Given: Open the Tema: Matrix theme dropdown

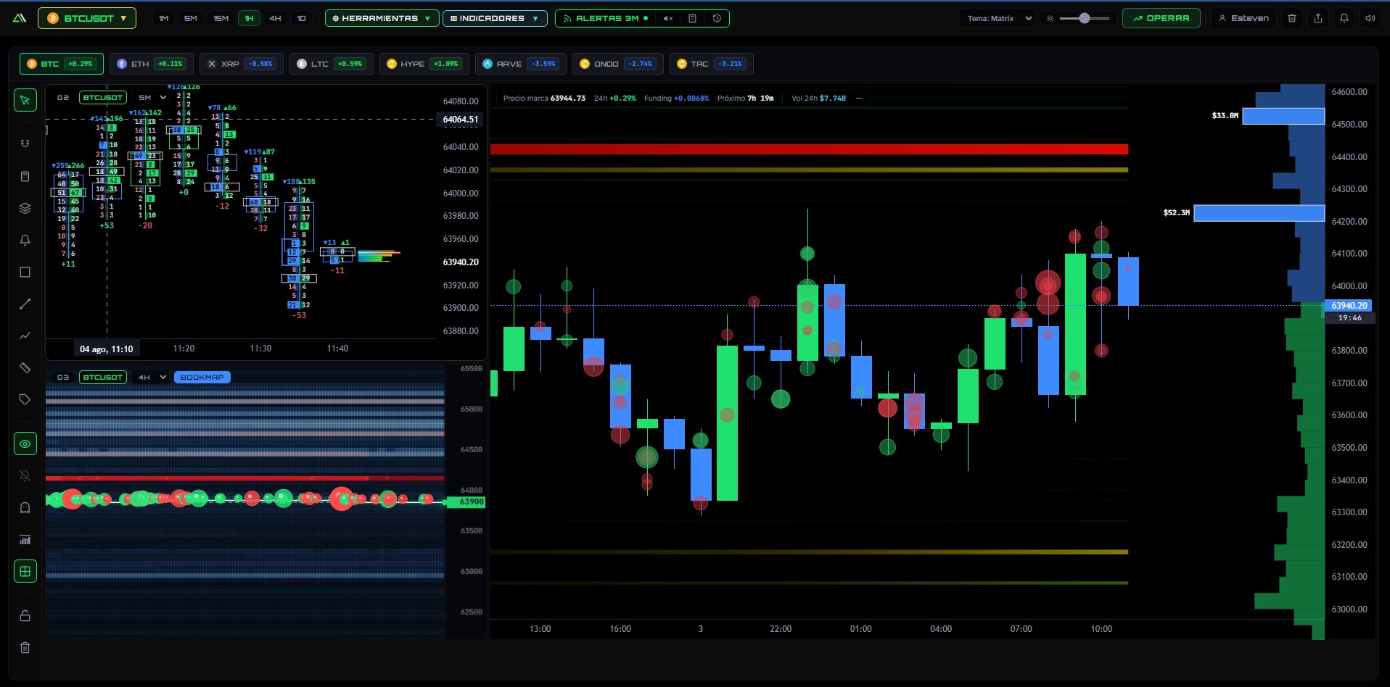Looking at the screenshot, I should point(999,18).
